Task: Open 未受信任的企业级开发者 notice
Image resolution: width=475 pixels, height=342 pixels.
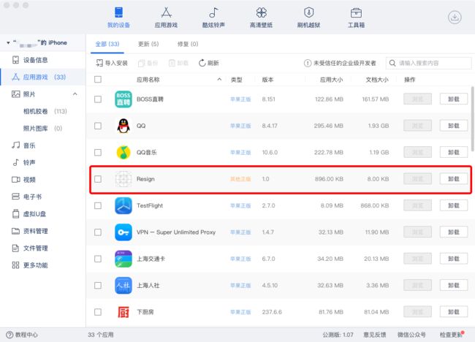Action: point(340,63)
